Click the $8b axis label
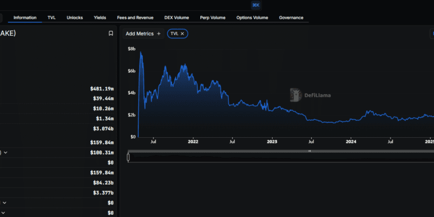This screenshot has width=434, height=217. [x=131, y=49]
